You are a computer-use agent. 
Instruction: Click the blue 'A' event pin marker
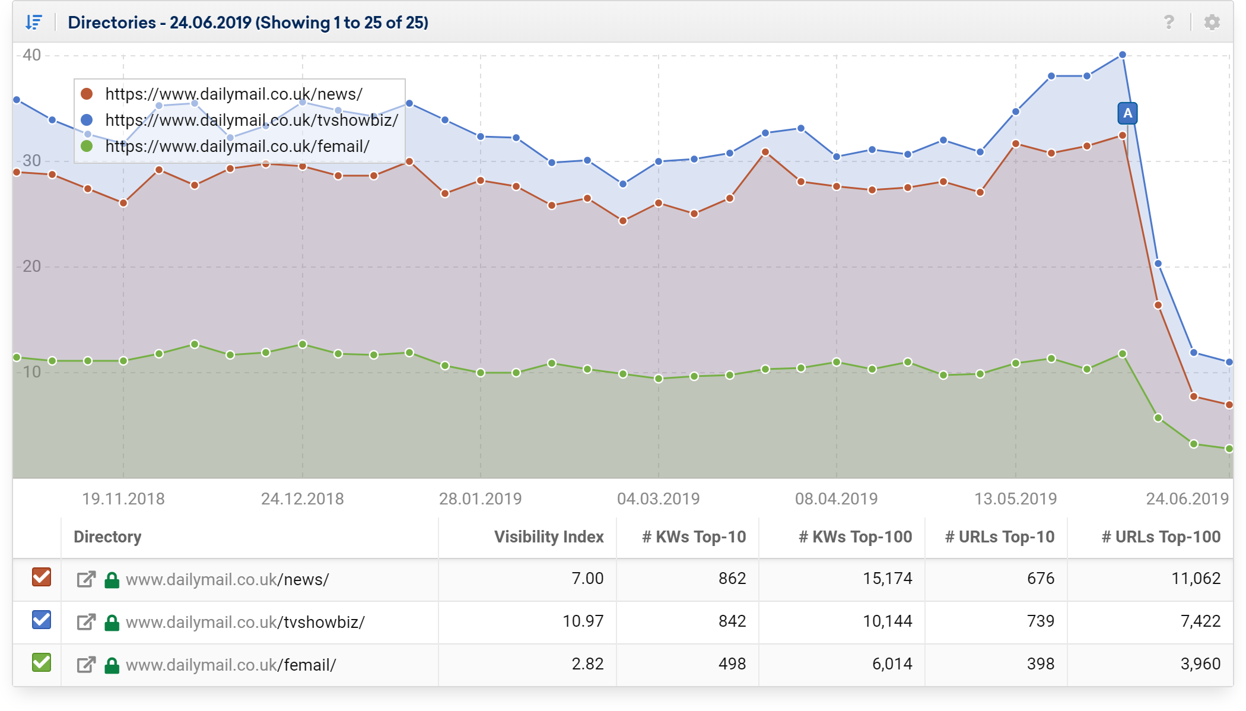click(x=1127, y=113)
